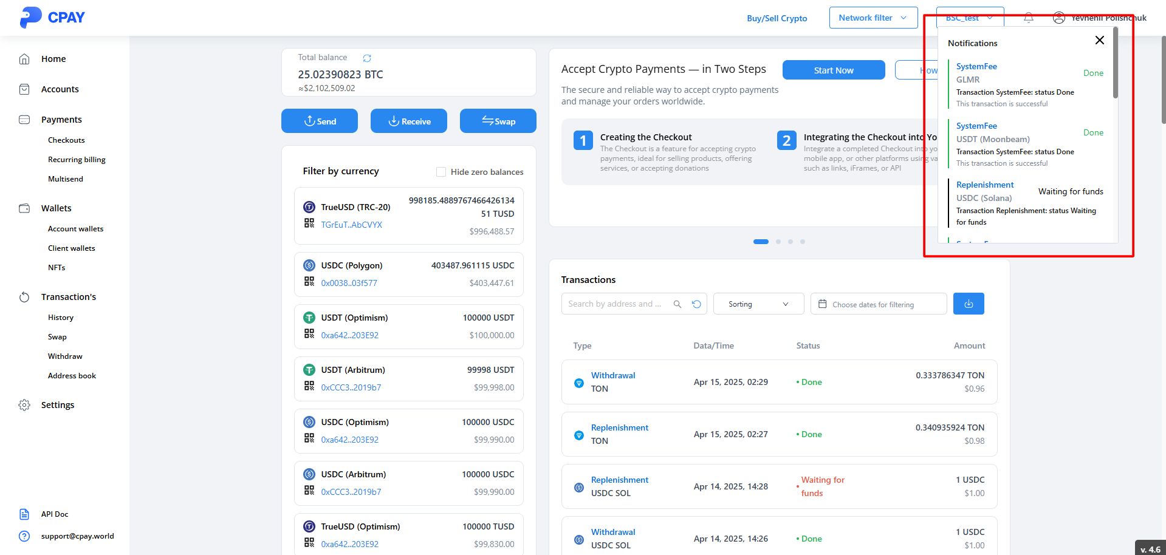Screen dimensions: 1166x555
Task: Open Recurring billing under Payments
Action: (77, 160)
